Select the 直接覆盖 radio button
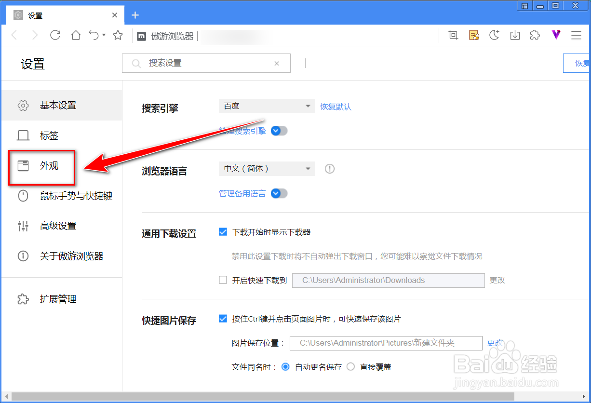Viewport: 591px width, 403px height. click(350, 367)
